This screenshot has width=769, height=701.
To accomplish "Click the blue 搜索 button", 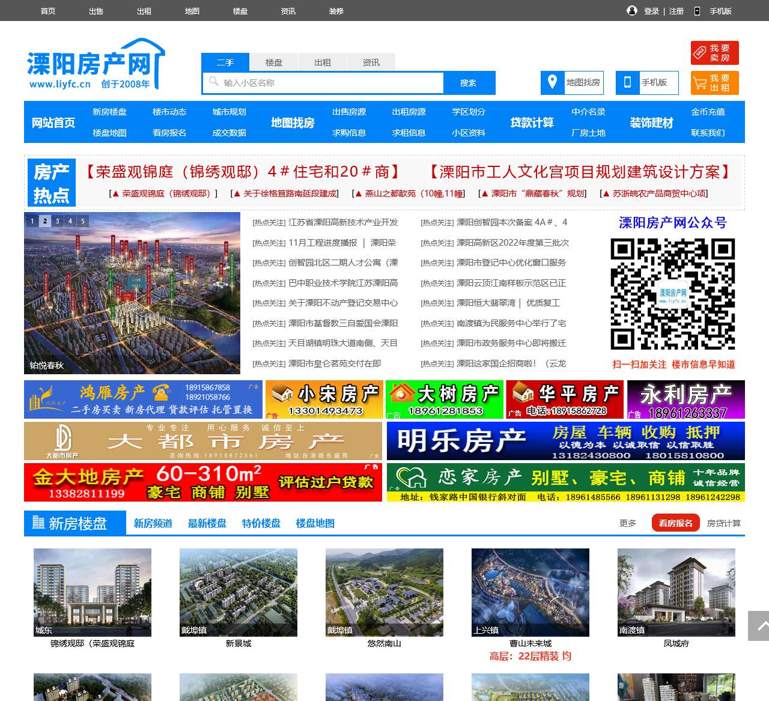I will [x=469, y=83].
